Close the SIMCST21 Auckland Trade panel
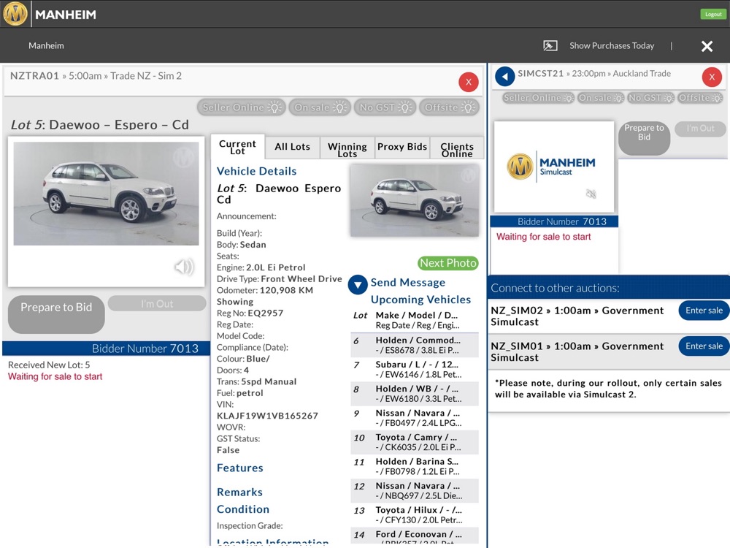This screenshot has width=730, height=548. coord(712,77)
